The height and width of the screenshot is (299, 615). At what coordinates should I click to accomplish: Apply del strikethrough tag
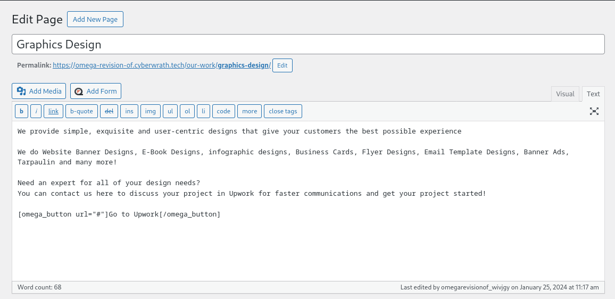(x=109, y=111)
